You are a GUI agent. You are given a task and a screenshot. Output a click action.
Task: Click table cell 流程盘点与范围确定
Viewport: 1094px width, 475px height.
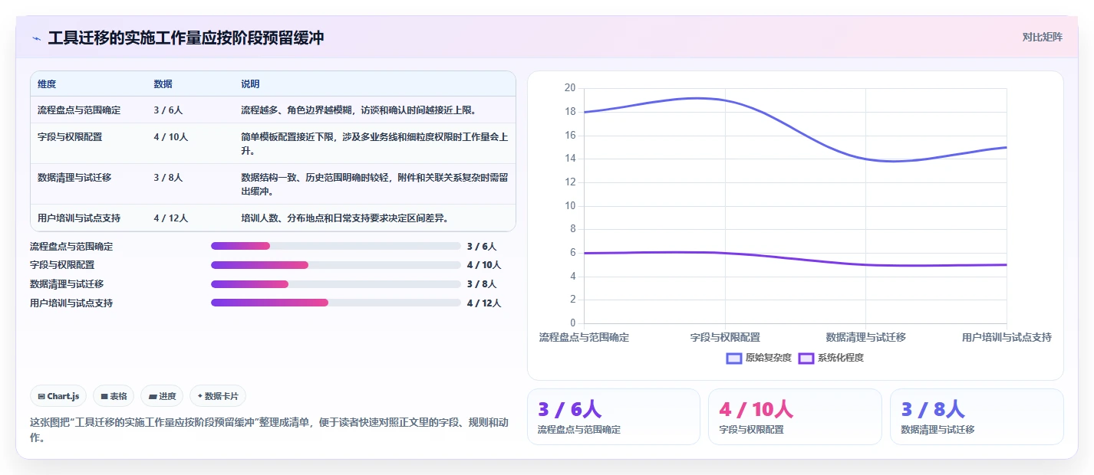(x=79, y=110)
